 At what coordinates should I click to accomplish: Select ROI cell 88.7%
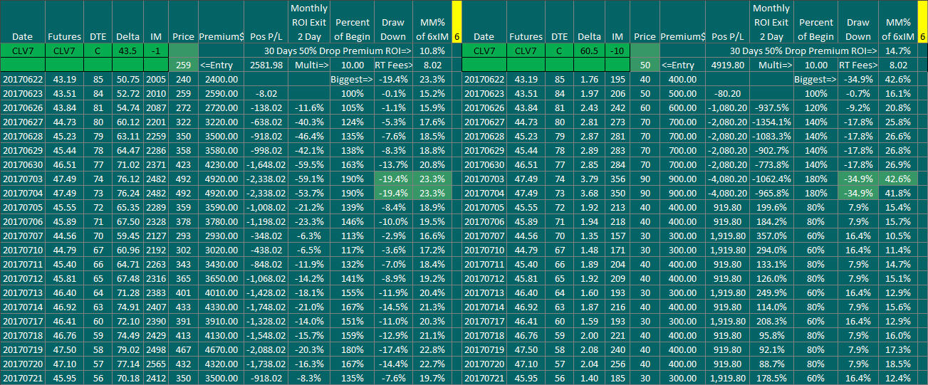pos(772,363)
